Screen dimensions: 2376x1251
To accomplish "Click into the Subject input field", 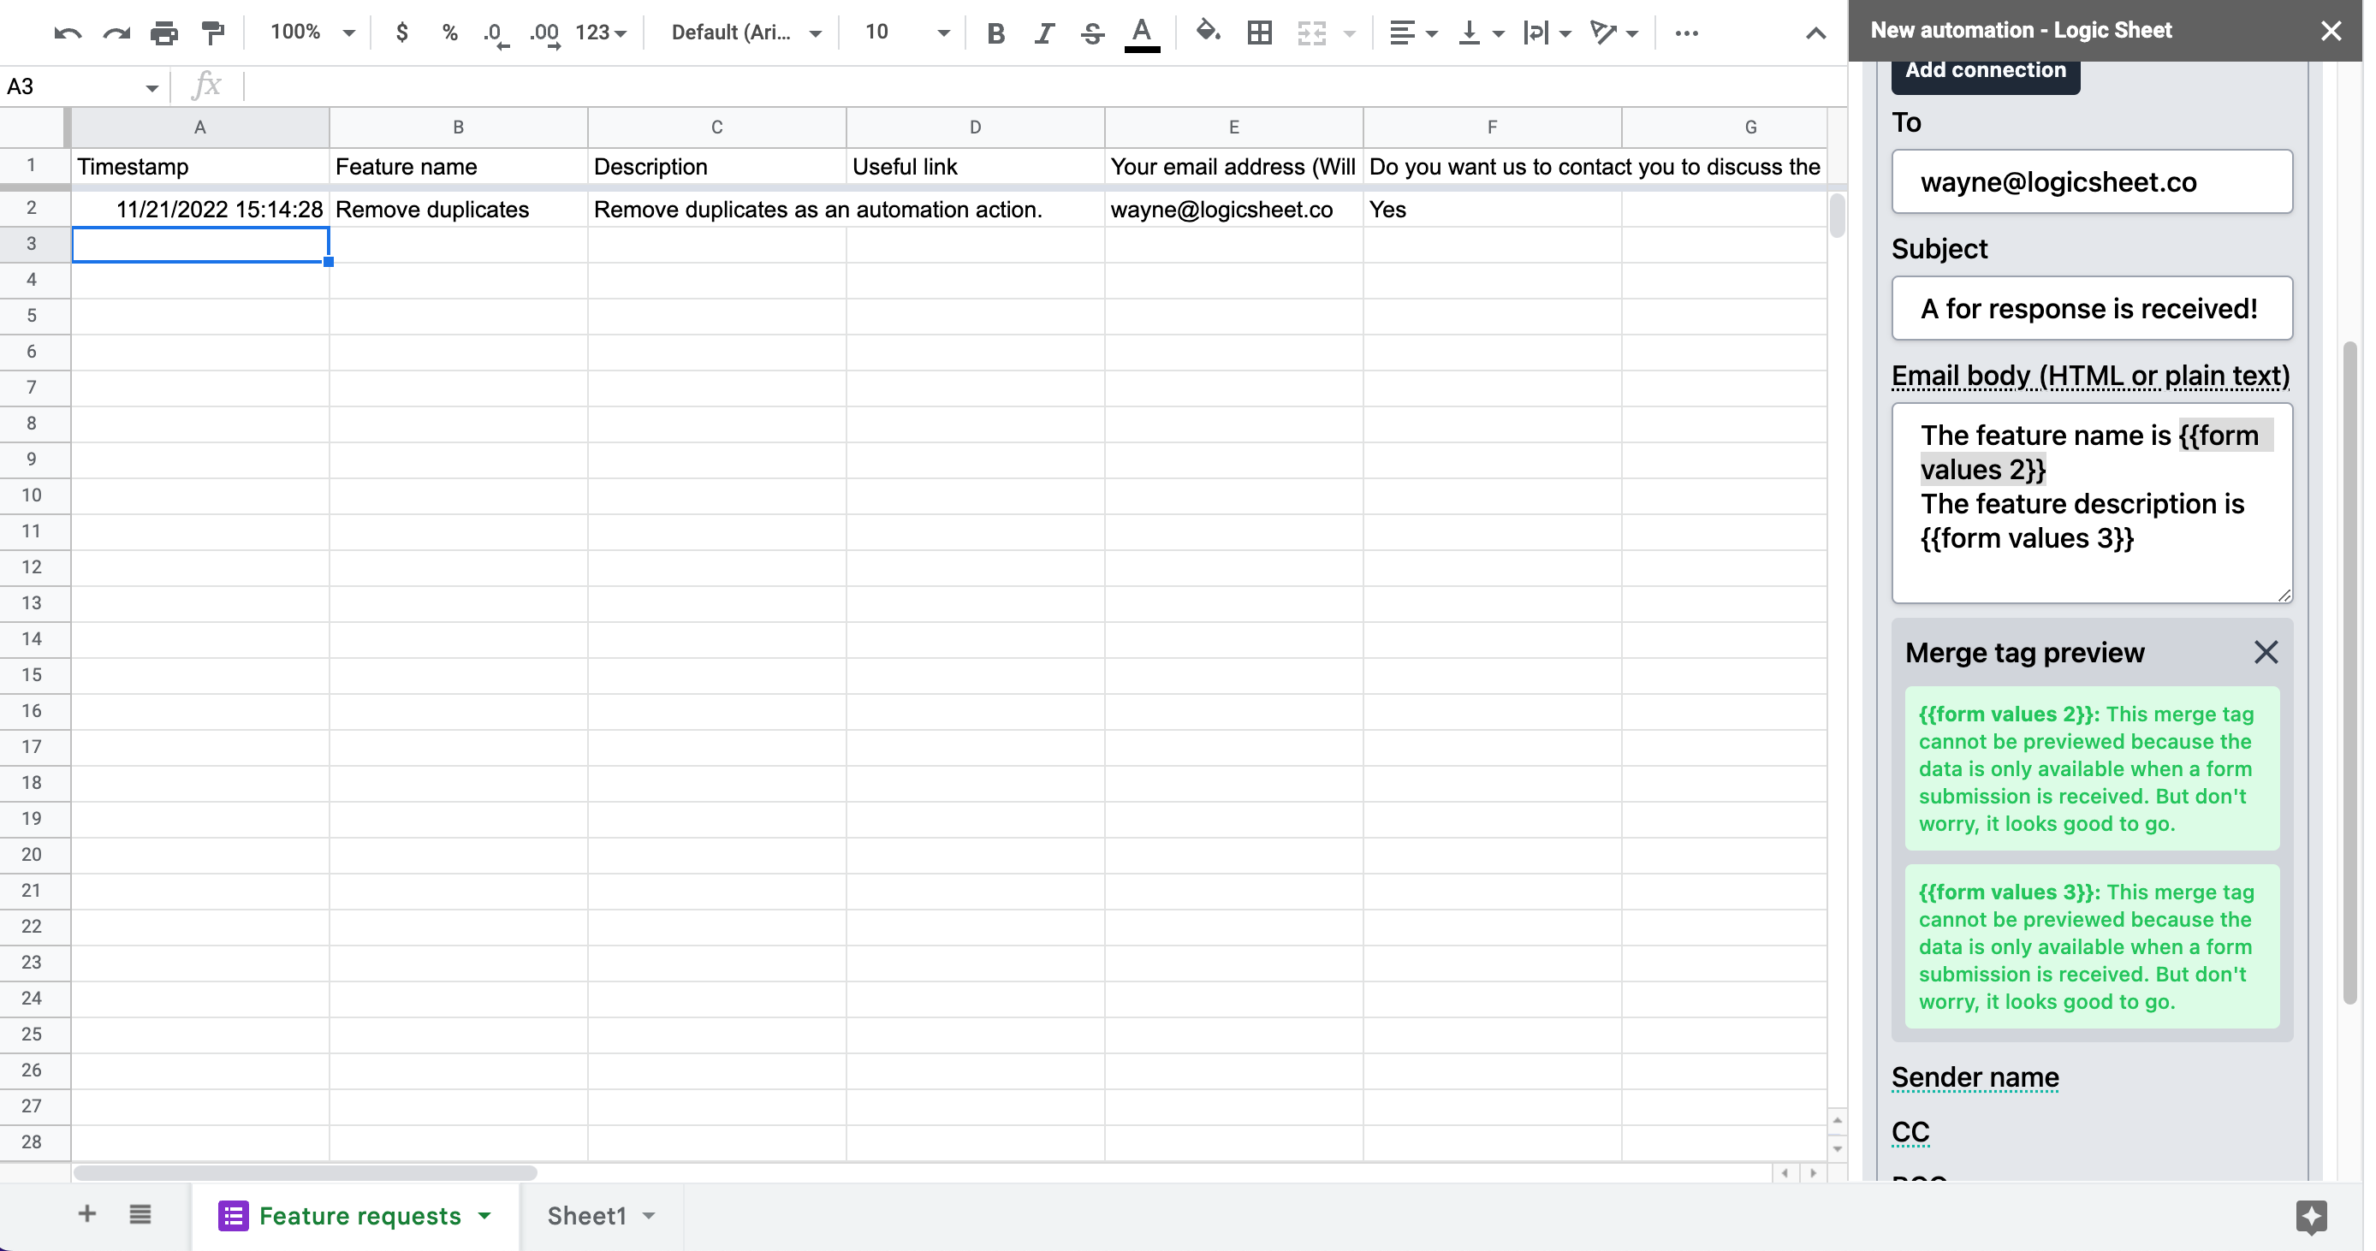I will 2091,309.
